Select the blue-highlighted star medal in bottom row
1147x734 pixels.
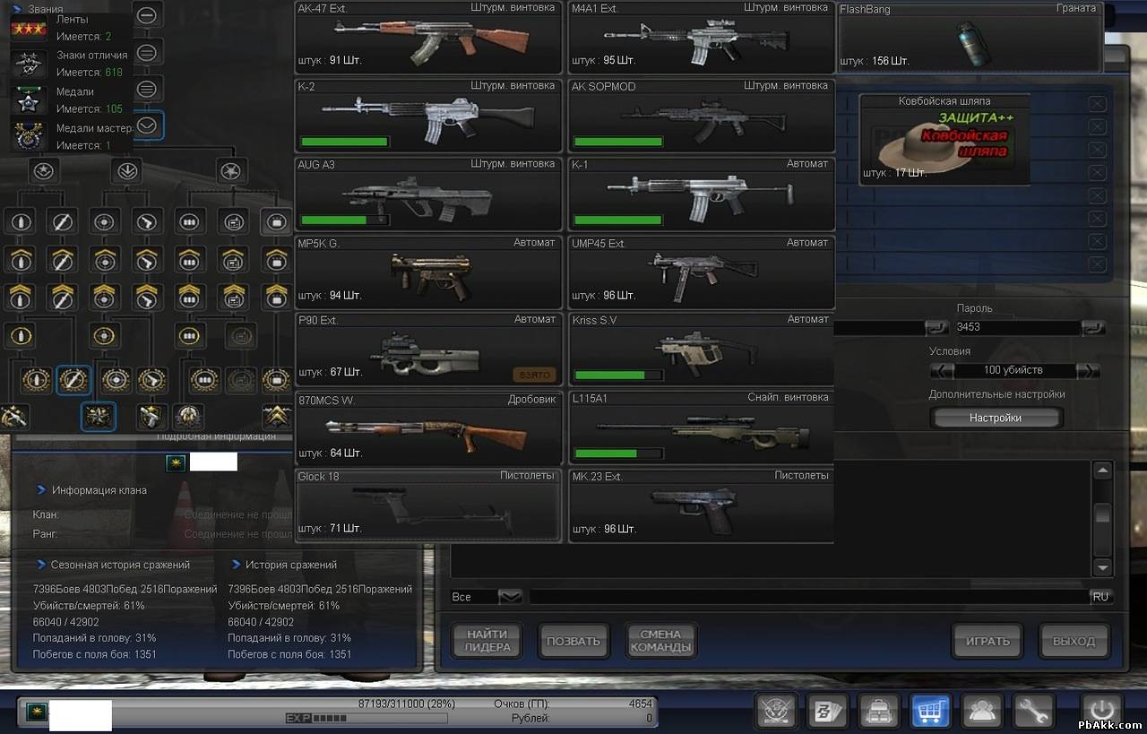(98, 416)
